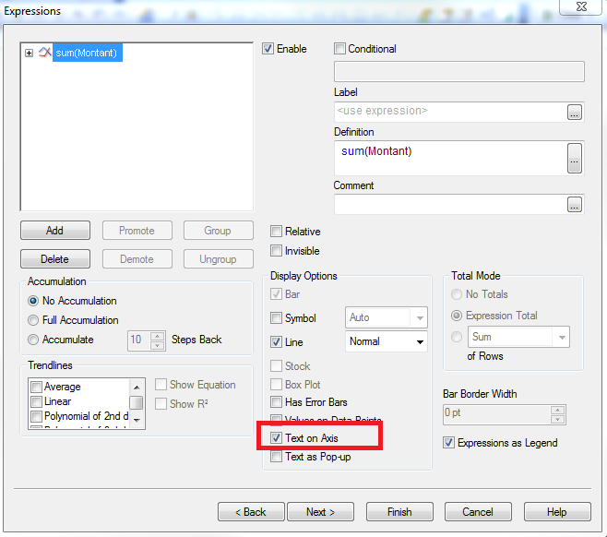The width and height of the screenshot is (607, 537).
Task: Click the Delete button
Action: tap(55, 259)
